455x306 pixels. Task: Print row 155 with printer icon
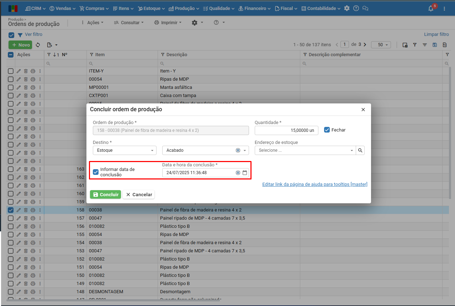[33, 235]
